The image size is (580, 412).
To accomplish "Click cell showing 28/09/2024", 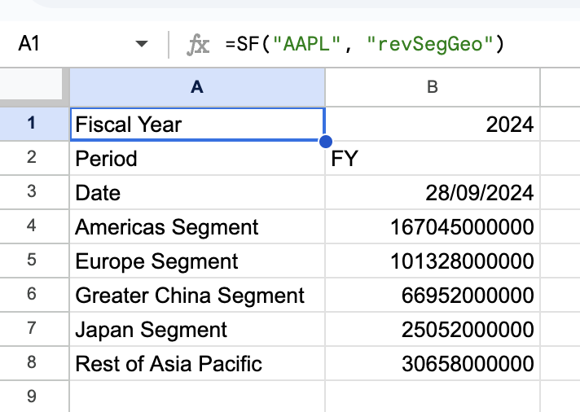I will tap(433, 192).
